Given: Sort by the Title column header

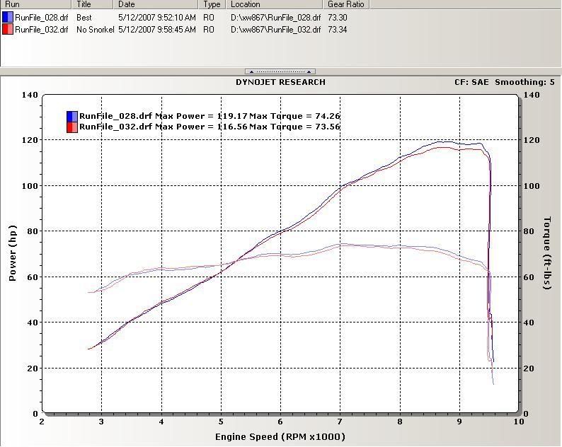Looking at the screenshot, I should (x=93, y=4).
